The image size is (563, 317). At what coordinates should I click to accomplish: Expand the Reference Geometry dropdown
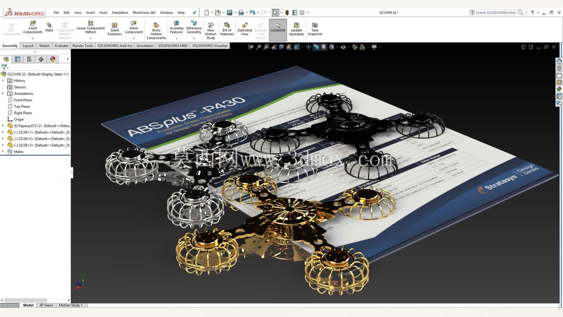pos(194,38)
